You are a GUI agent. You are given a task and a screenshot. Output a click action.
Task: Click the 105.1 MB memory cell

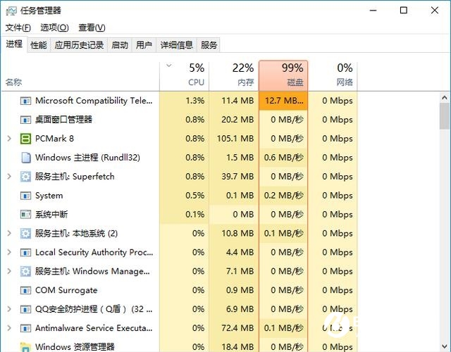coord(234,139)
